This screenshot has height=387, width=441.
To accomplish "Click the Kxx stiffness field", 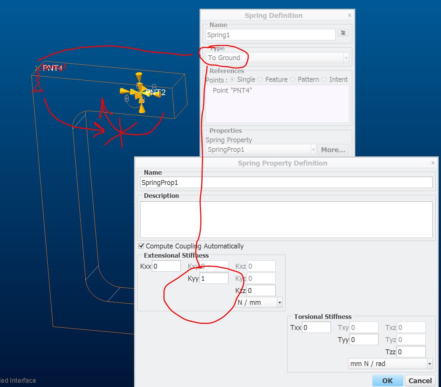I will (166, 266).
